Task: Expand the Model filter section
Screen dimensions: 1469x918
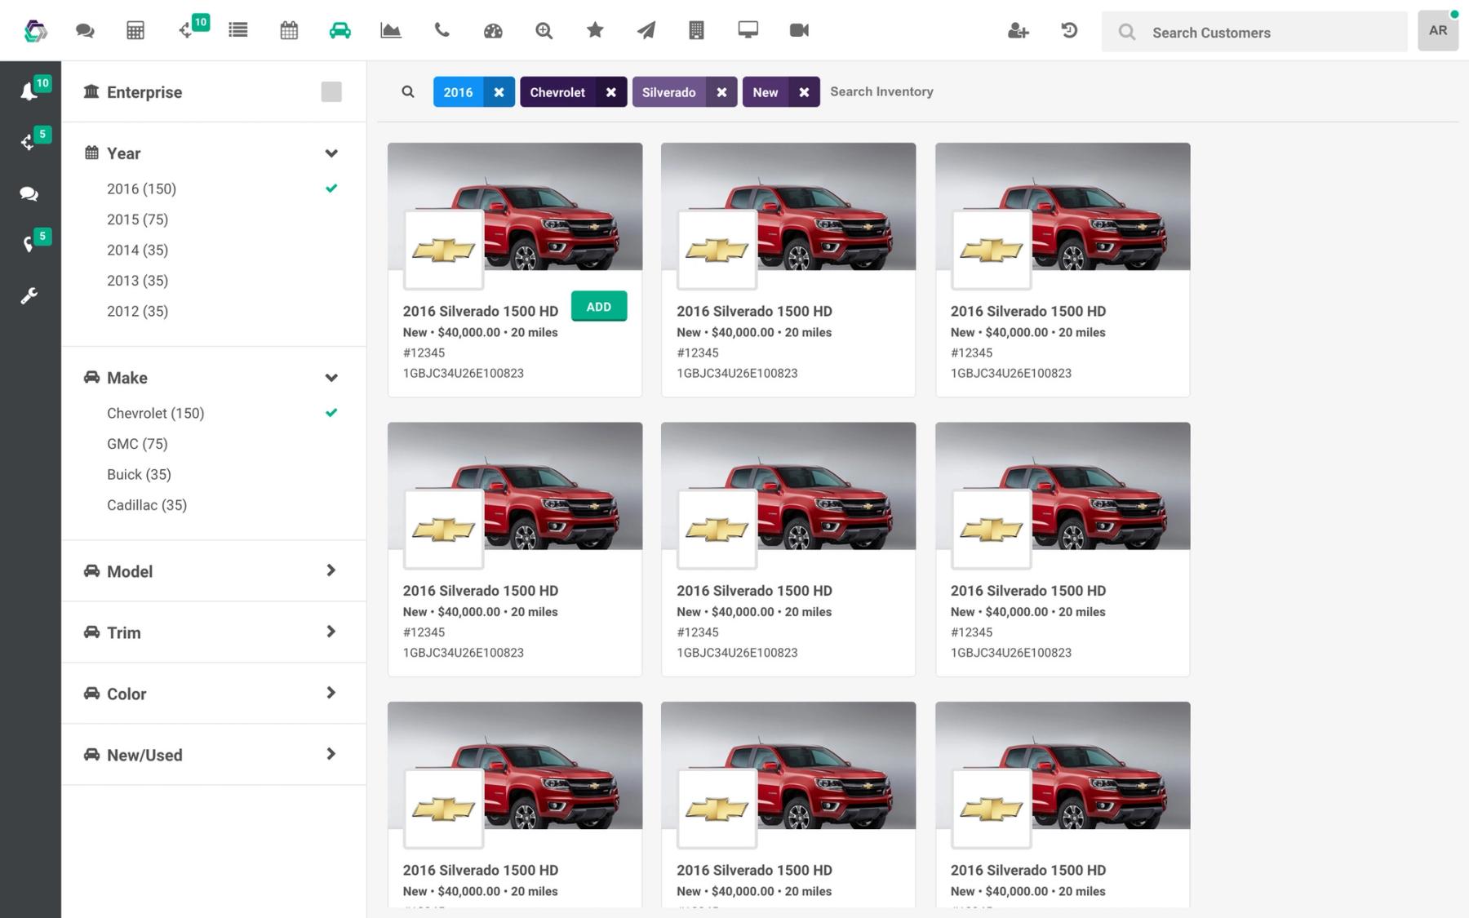Action: [331, 570]
